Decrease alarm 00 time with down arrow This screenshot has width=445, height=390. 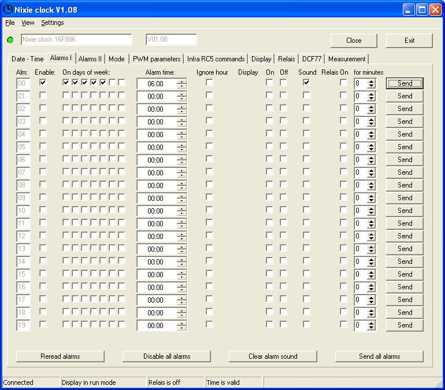point(181,86)
